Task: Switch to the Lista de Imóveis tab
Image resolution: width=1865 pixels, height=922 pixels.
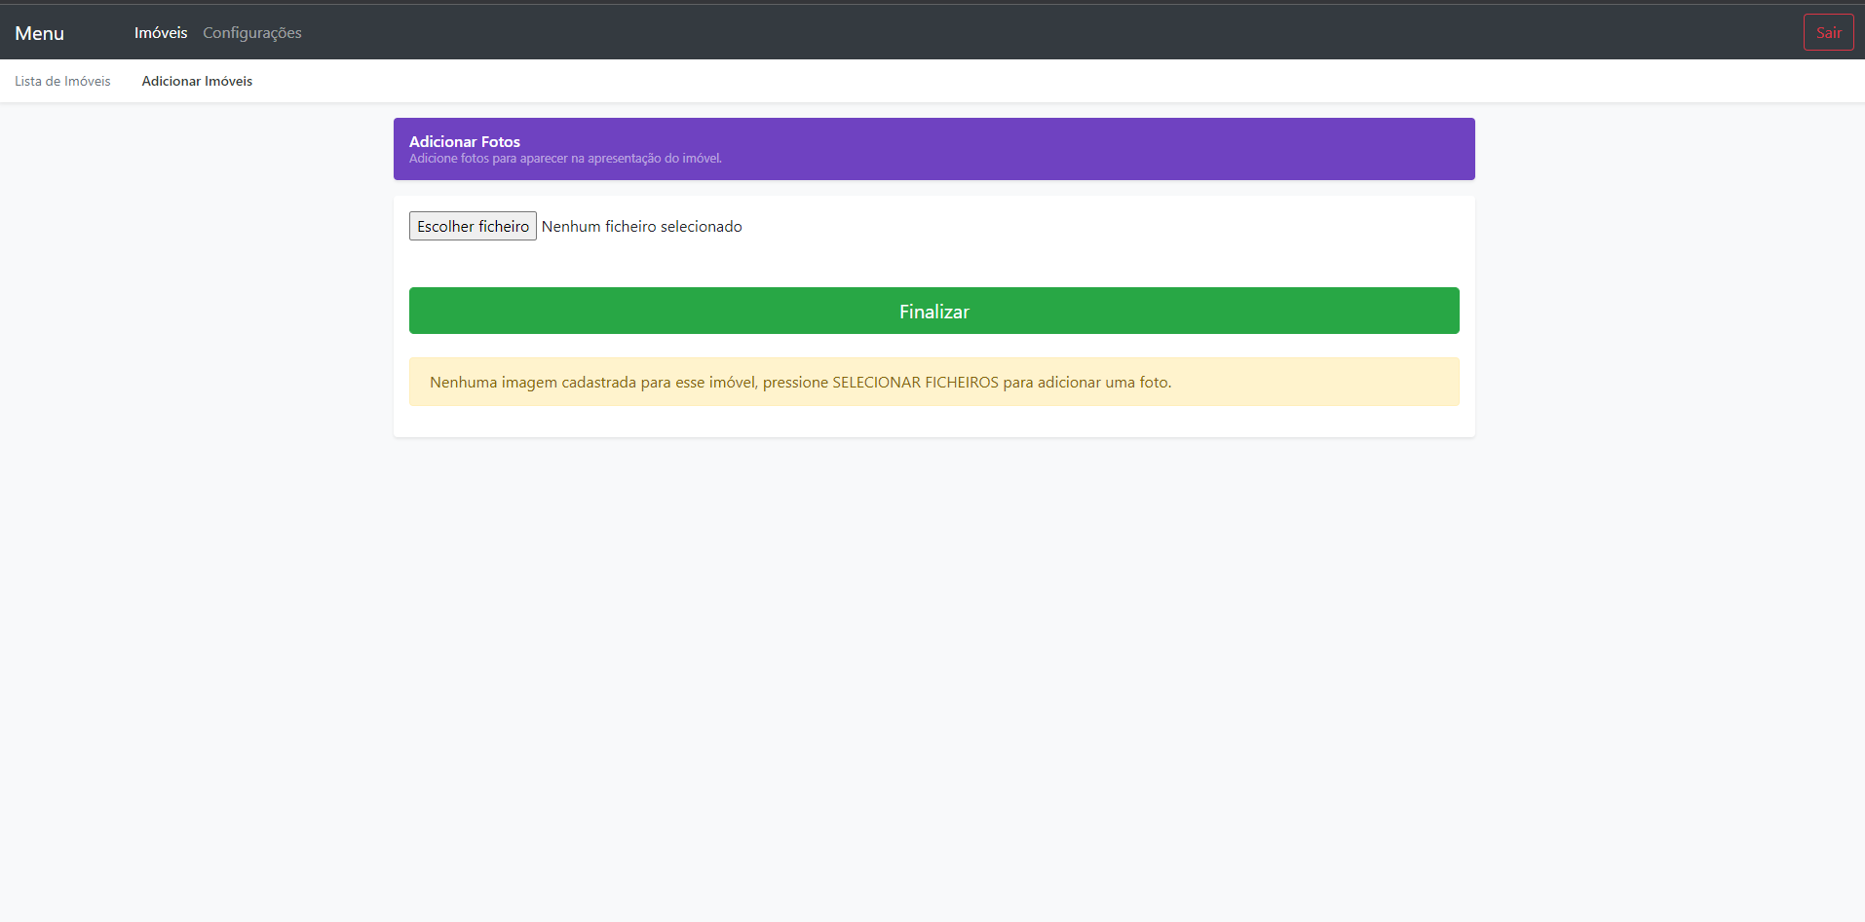Action: pos(61,81)
